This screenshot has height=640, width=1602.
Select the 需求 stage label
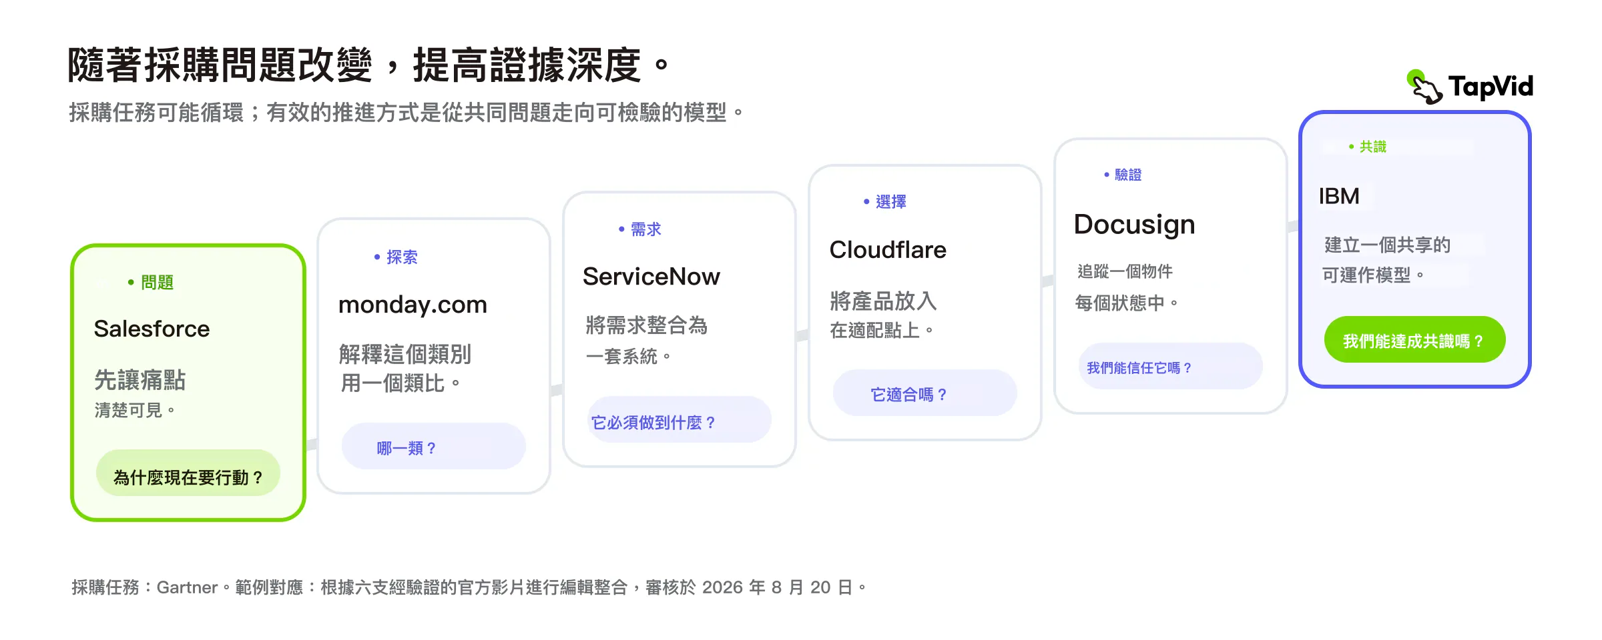point(646,229)
